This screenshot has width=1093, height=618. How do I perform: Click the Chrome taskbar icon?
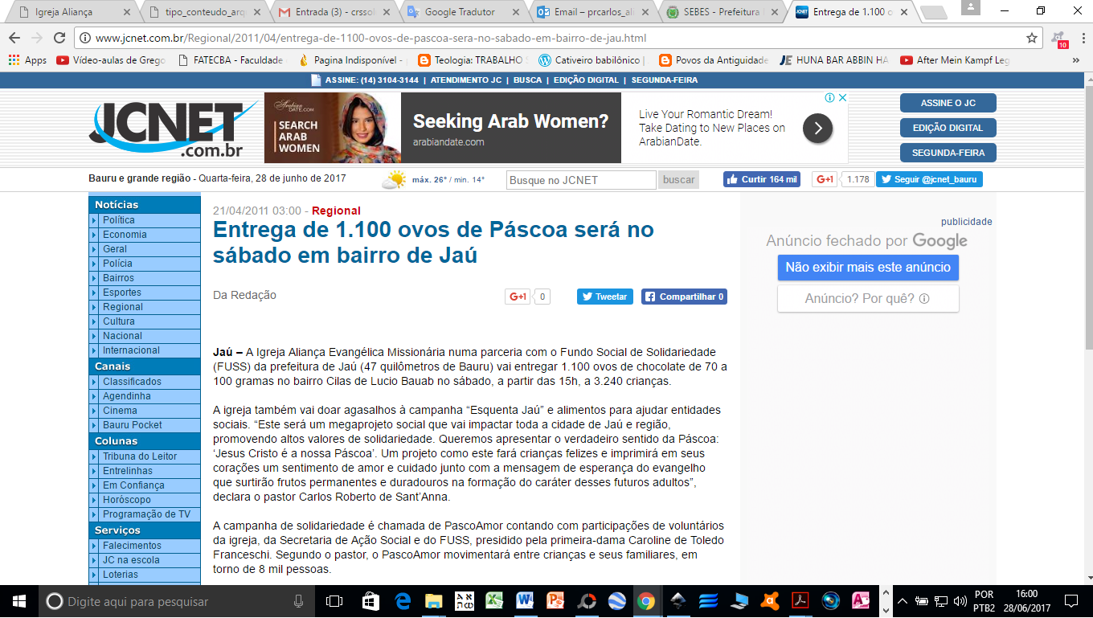click(645, 601)
